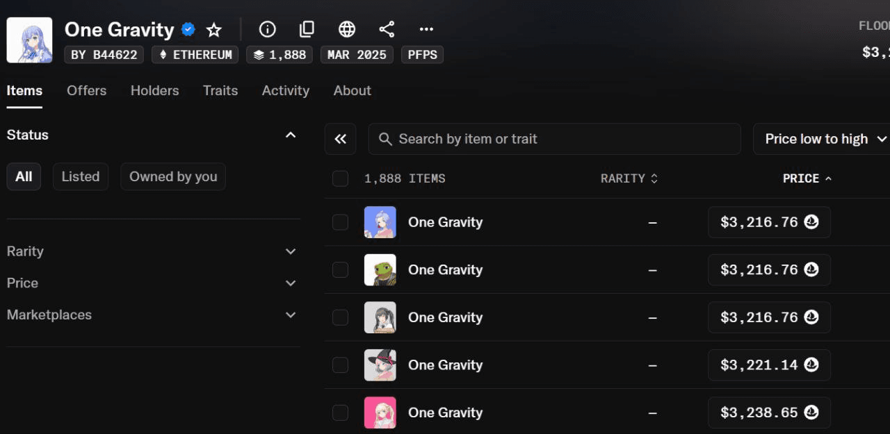Click the One Gravity collection avatar image
Viewport: 890px width, 434px height.
[29, 40]
